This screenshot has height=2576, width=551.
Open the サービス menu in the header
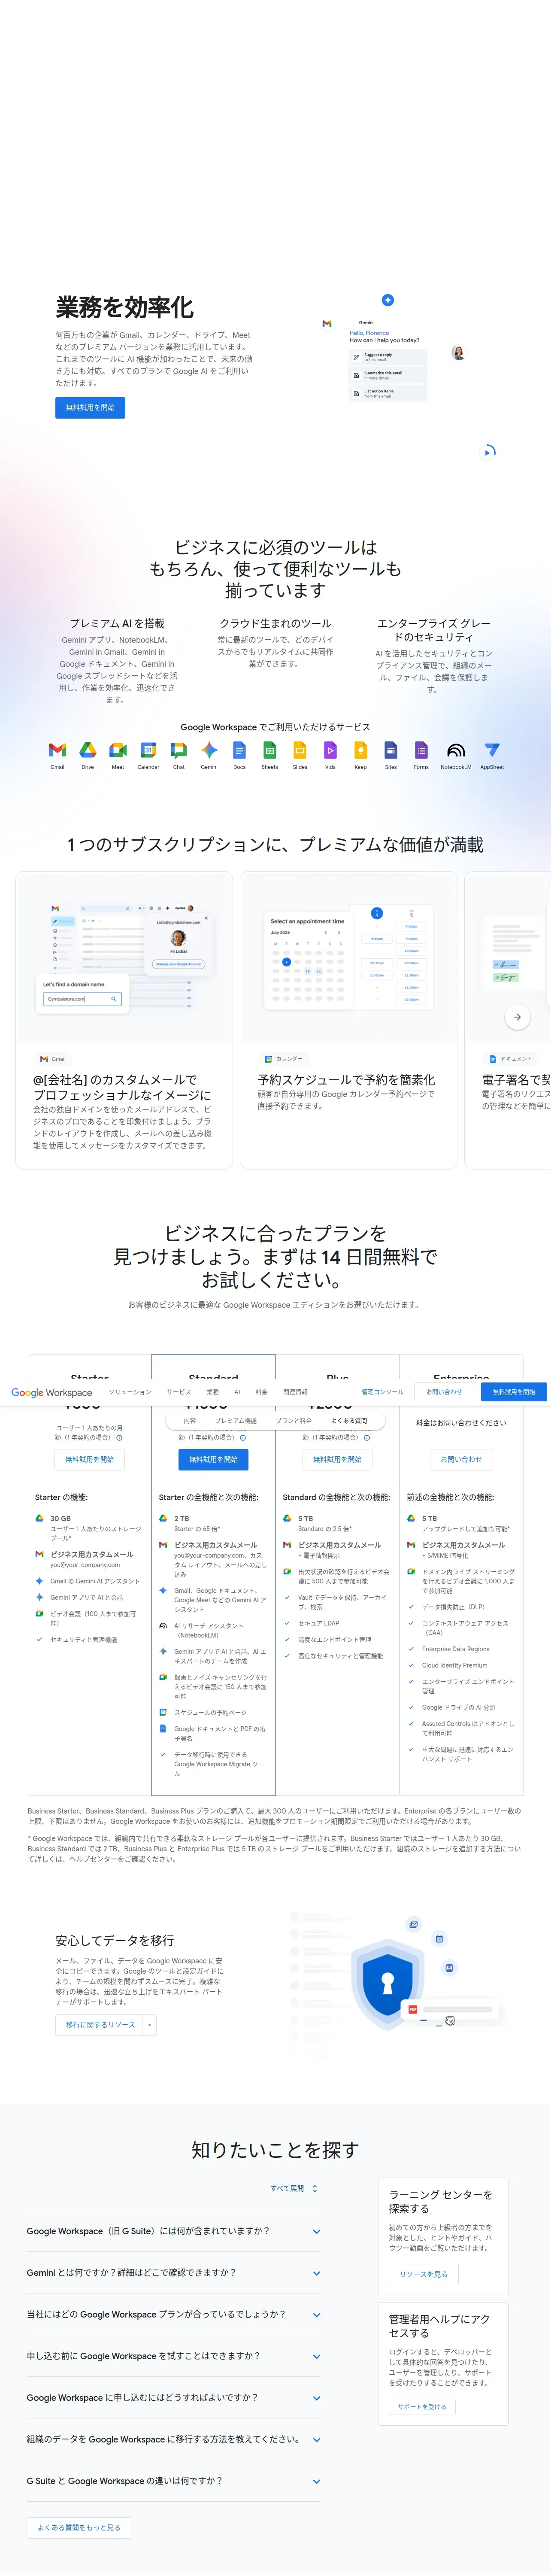[x=179, y=1392]
